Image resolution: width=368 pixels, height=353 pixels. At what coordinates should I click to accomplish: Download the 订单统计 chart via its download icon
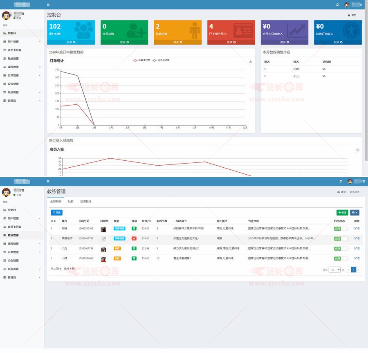tap(250, 61)
